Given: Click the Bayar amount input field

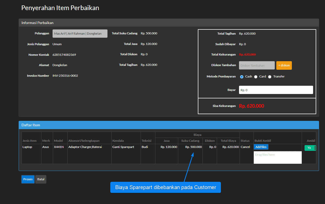Looking at the screenshot, I should click(276, 90).
